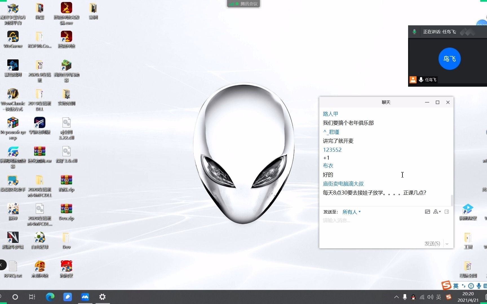Open 腾讯课堂 desktop shortcut

pos(468,212)
